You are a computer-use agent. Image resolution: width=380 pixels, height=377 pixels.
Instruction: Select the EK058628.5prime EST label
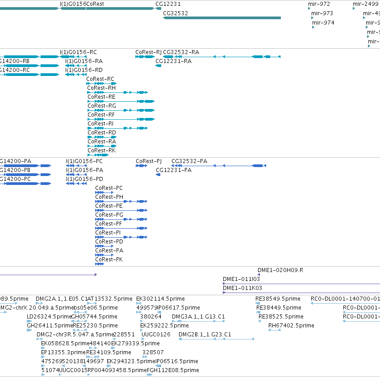66,344
